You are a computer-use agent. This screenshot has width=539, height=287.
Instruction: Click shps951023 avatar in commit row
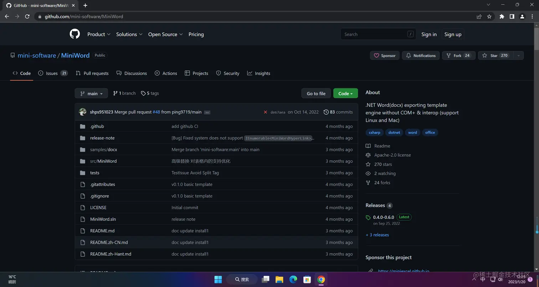(x=83, y=112)
